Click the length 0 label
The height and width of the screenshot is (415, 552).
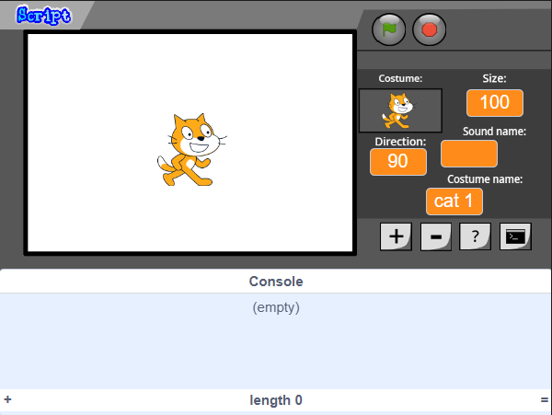(276, 400)
